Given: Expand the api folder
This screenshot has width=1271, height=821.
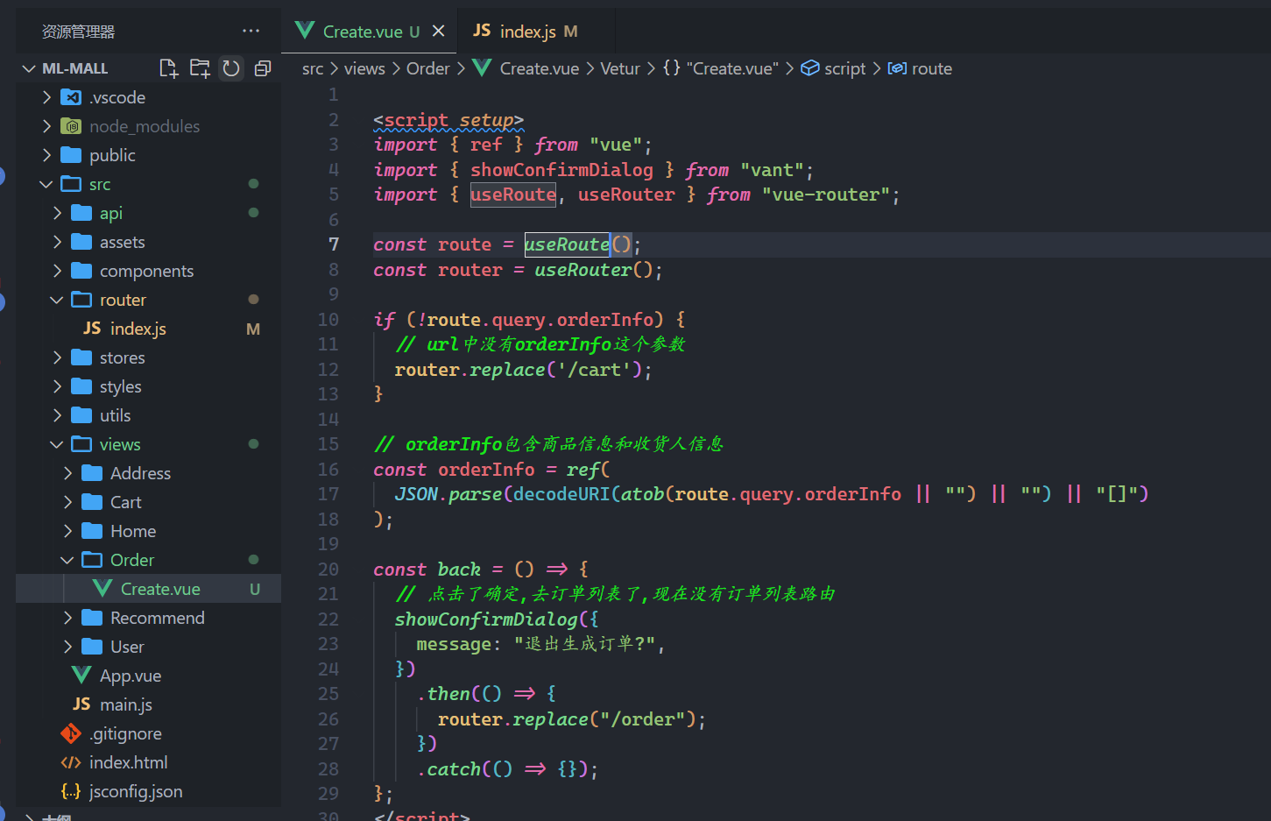Looking at the screenshot, I should (x=57, y=213).
